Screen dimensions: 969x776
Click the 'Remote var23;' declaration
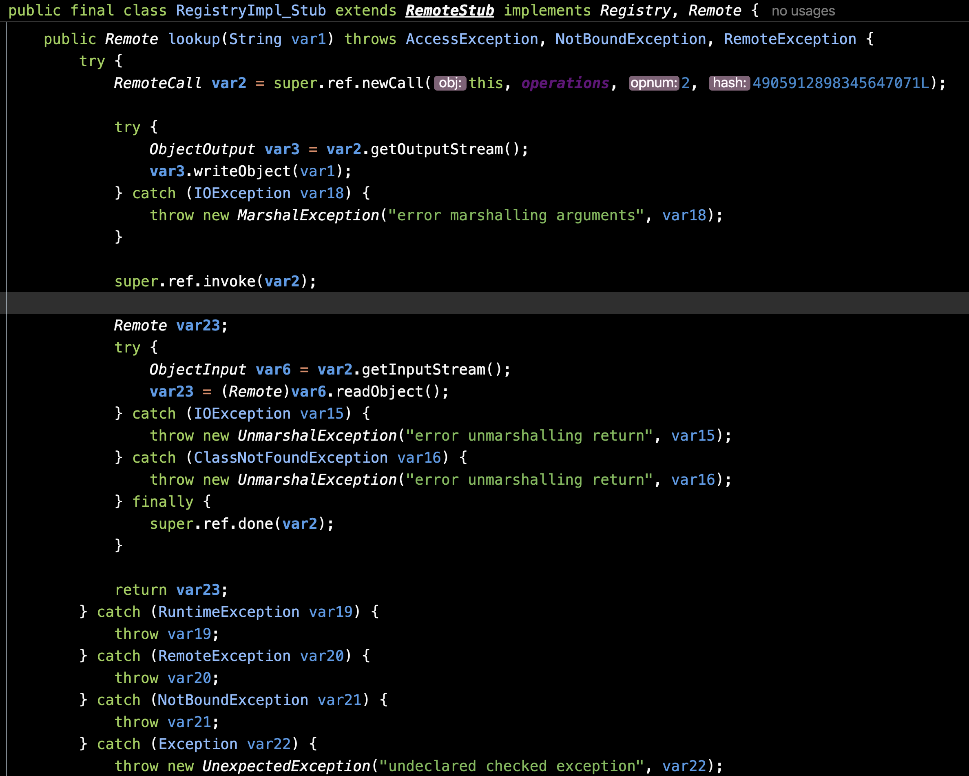(171, 326)
